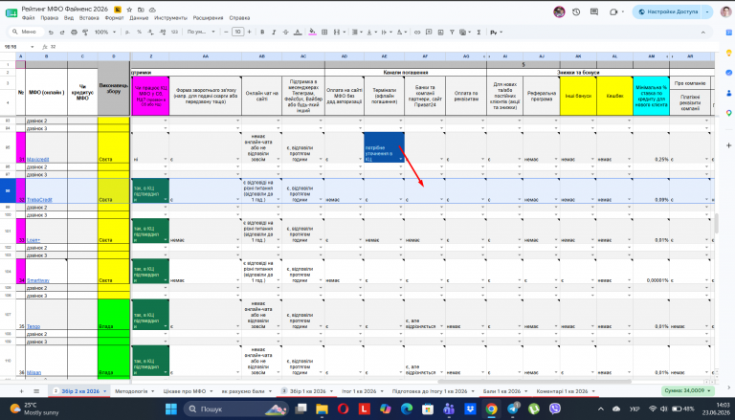Screen dimensions: 735x420
Task: Click the Настройки Доступа share button
Action: [668, 11]
